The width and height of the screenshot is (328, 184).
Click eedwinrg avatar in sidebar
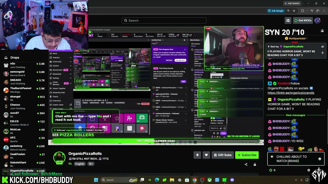[x=6, y=148]
